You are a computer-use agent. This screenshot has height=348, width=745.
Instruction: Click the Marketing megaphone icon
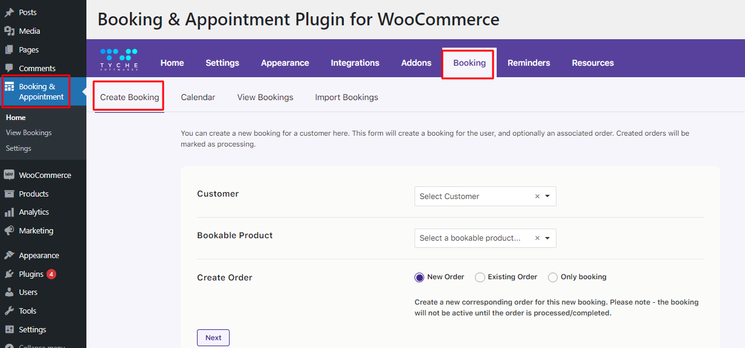point(9,230)
